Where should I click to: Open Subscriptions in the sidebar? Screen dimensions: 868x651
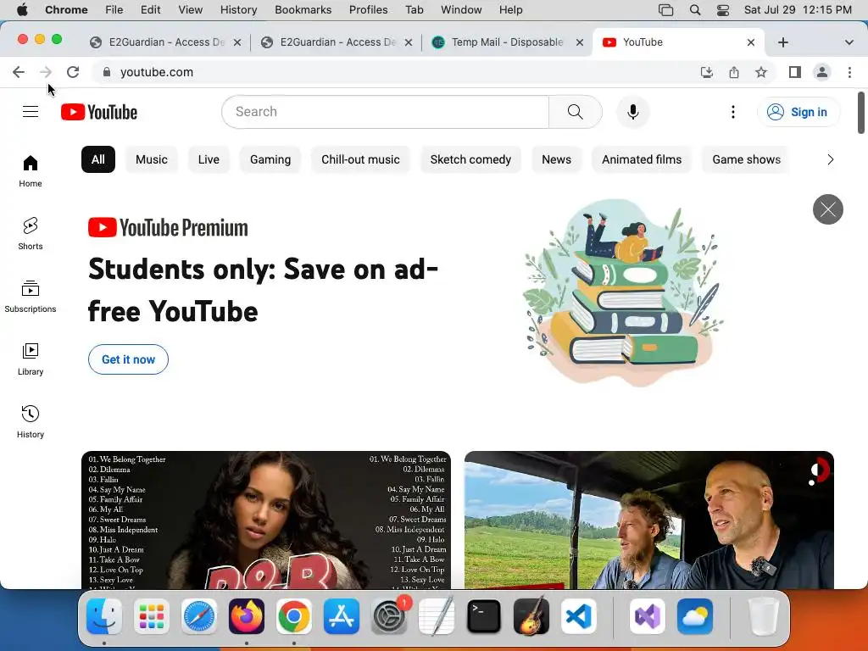point(31,296)
